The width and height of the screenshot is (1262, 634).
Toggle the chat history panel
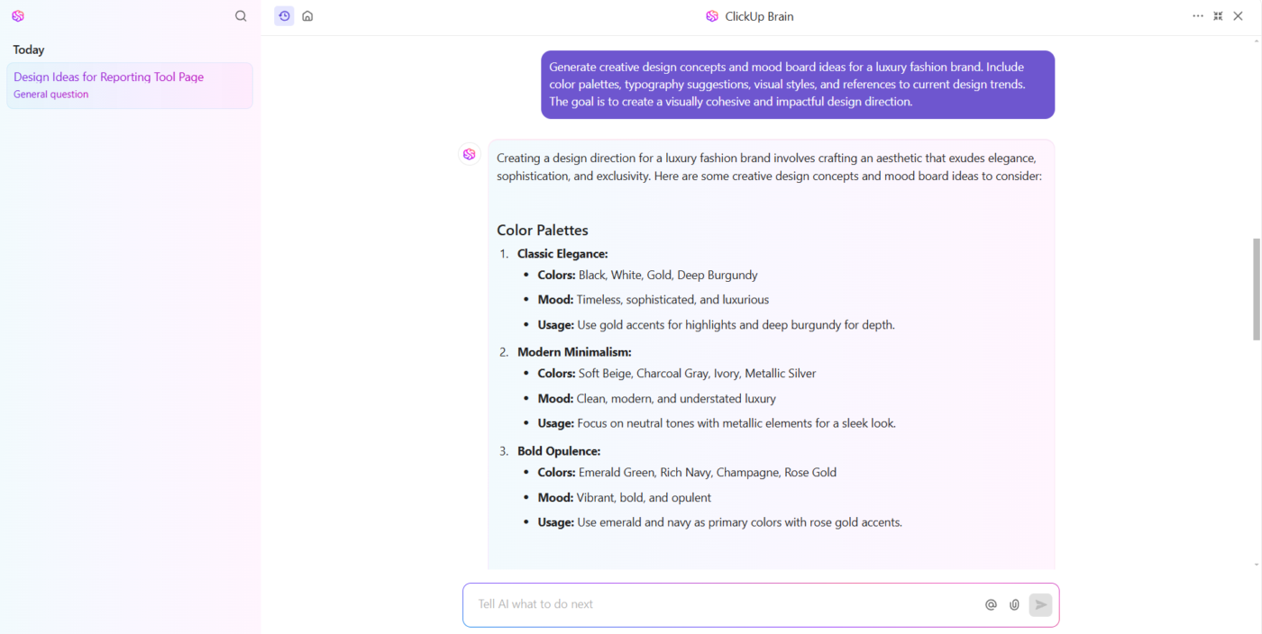point(284,16)
